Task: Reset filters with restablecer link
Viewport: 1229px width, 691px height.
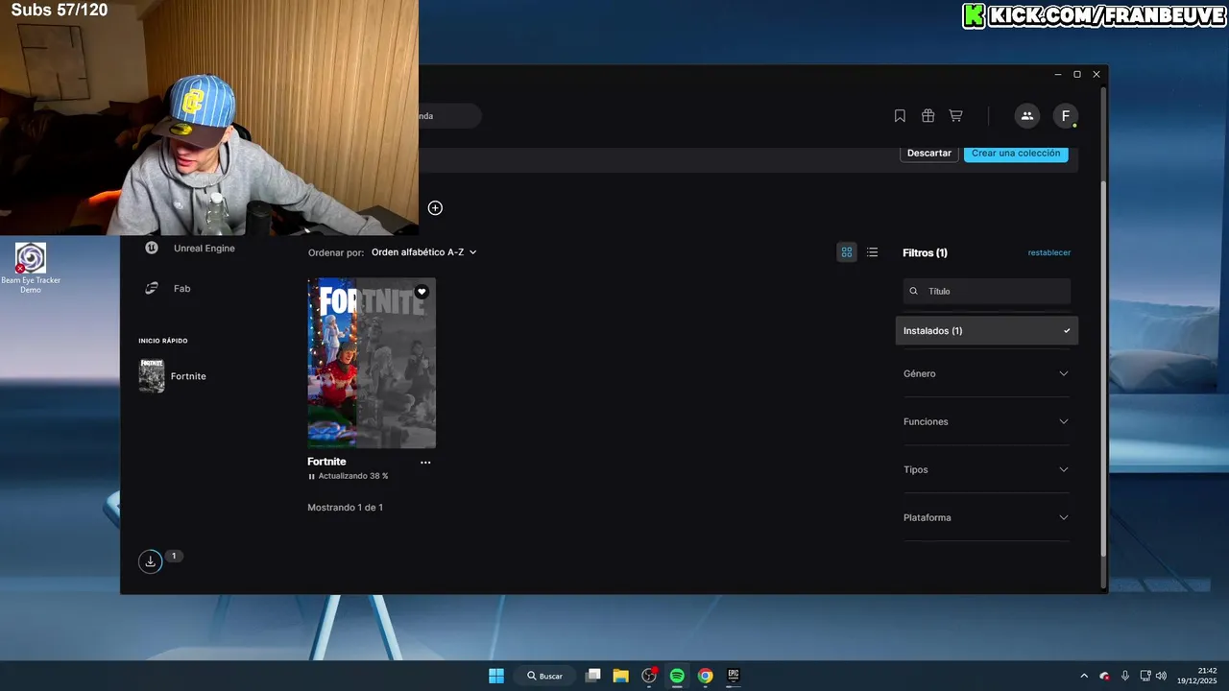Action: click(1049, 252)
